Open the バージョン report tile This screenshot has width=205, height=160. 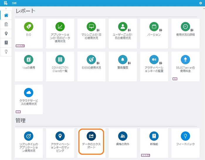point(154,33)
